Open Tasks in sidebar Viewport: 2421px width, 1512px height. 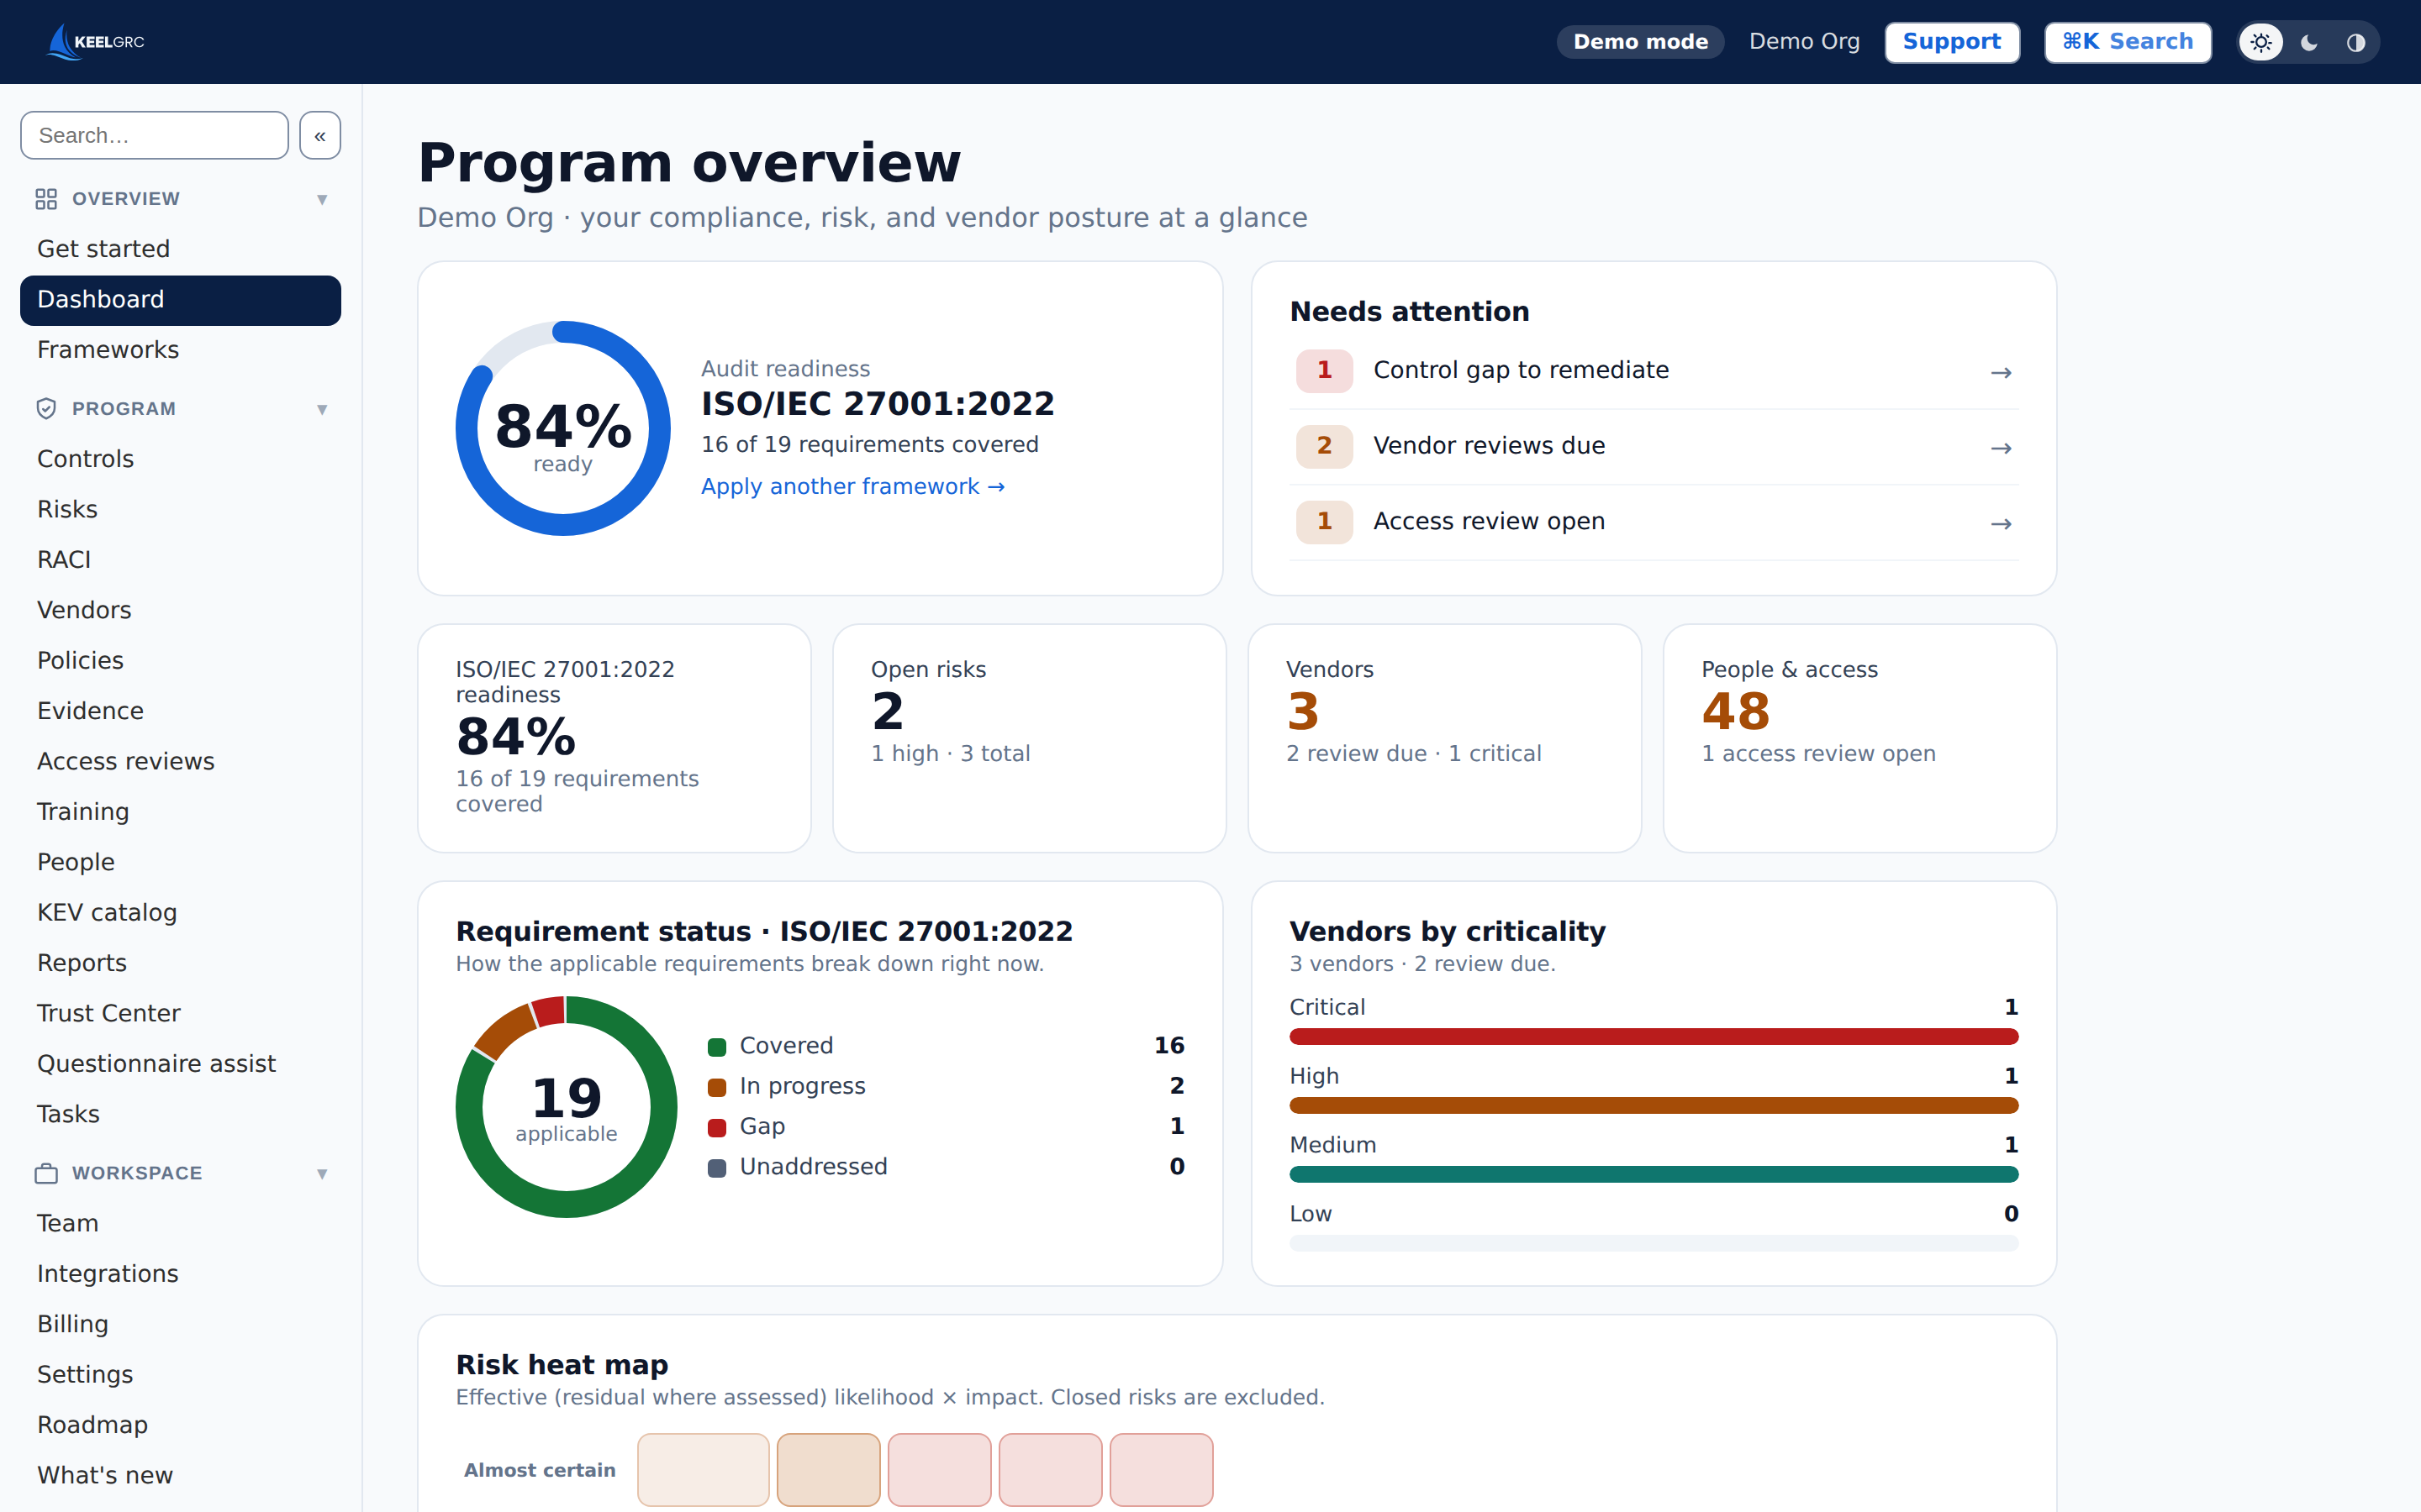tap(180, 1114)
